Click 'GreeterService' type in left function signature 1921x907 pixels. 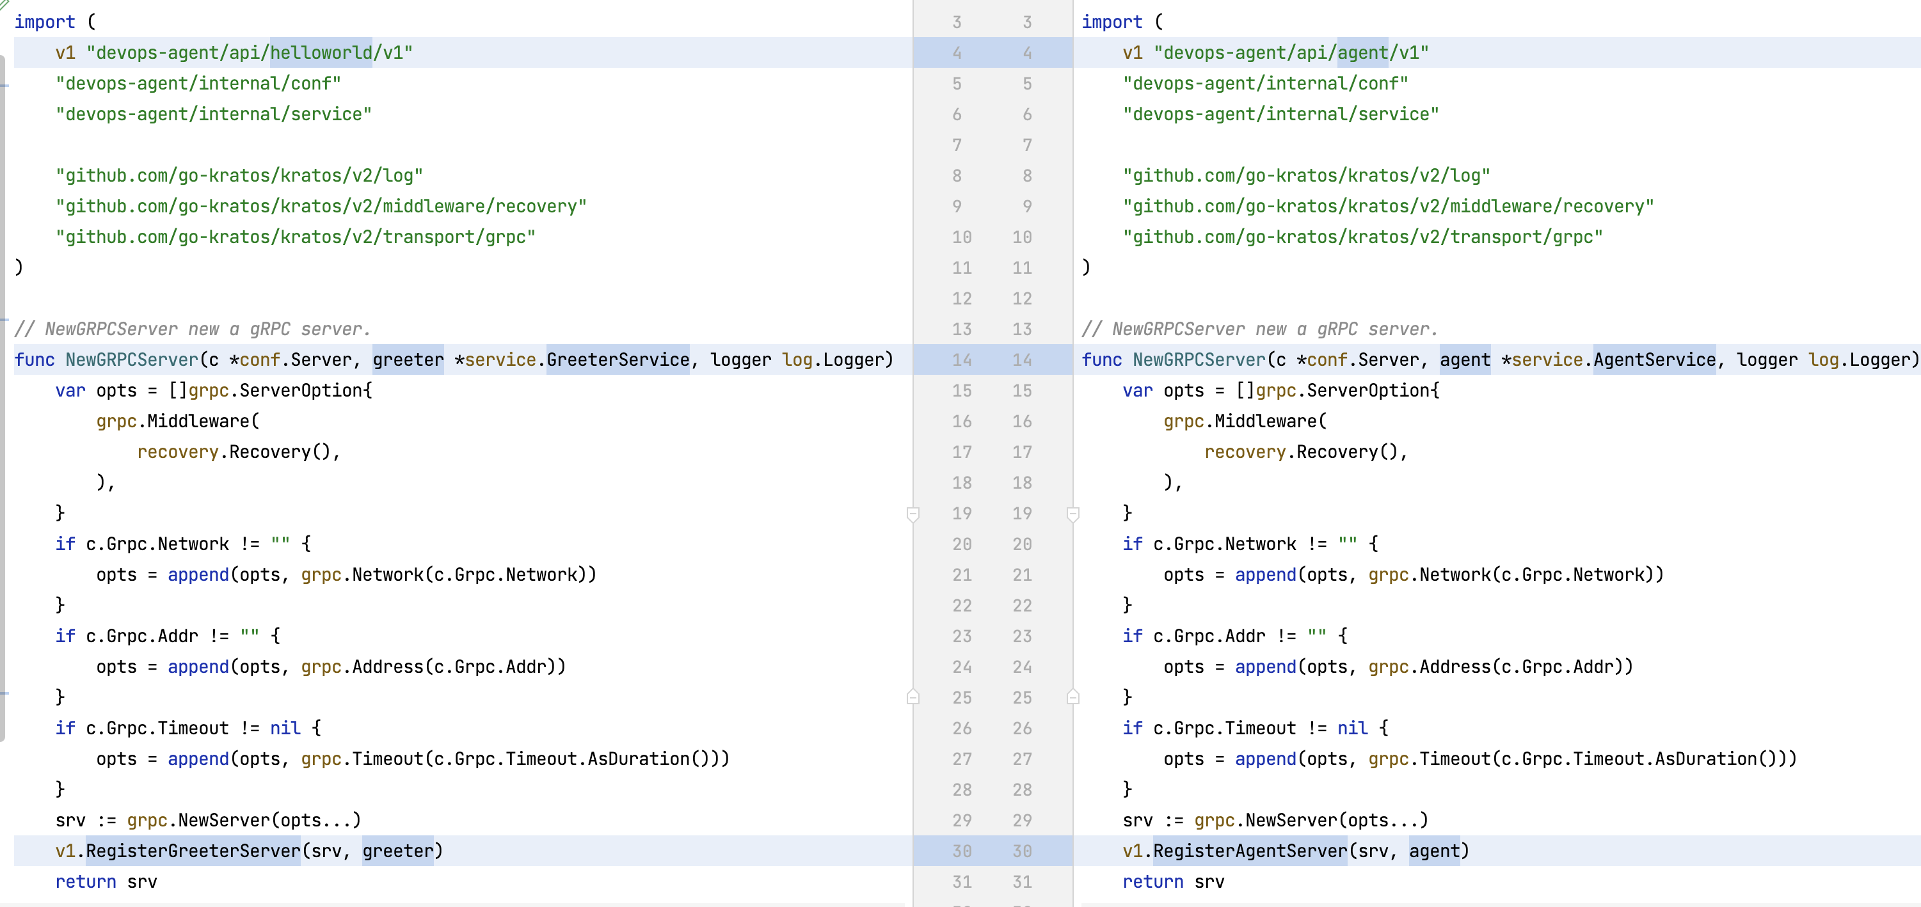click(618, 360)
